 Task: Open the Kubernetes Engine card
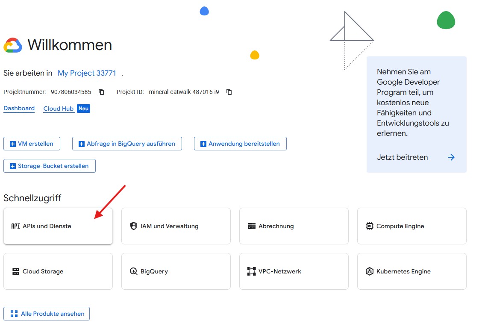(411, 271)
